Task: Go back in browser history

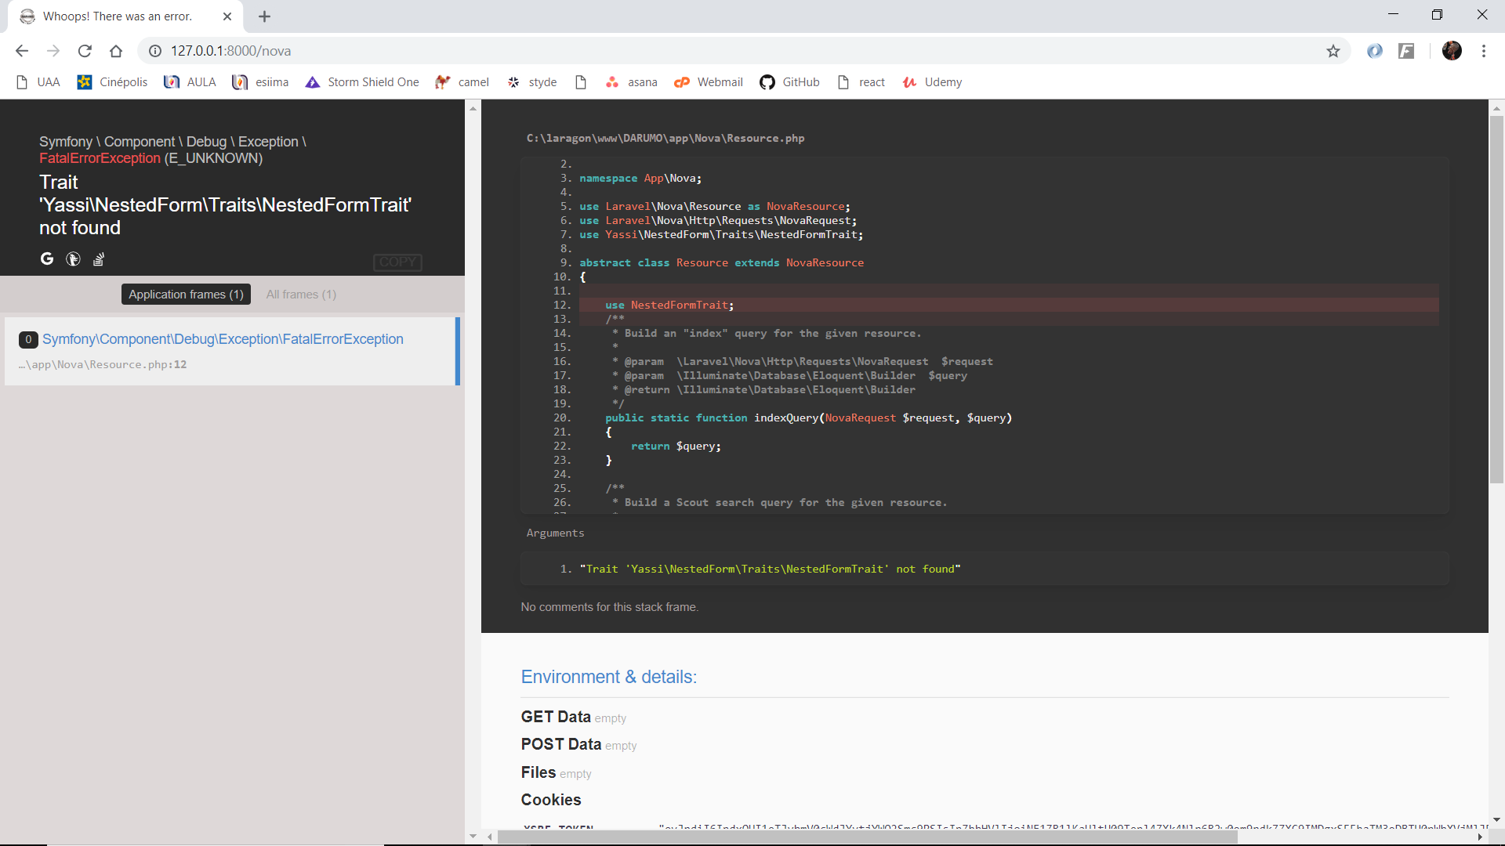Action: coord(22,51)
